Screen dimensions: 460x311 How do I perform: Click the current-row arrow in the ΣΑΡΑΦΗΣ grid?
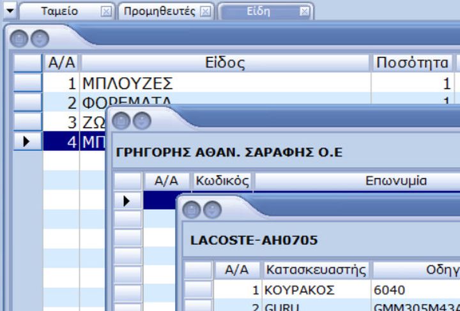[x=128, y=201]
